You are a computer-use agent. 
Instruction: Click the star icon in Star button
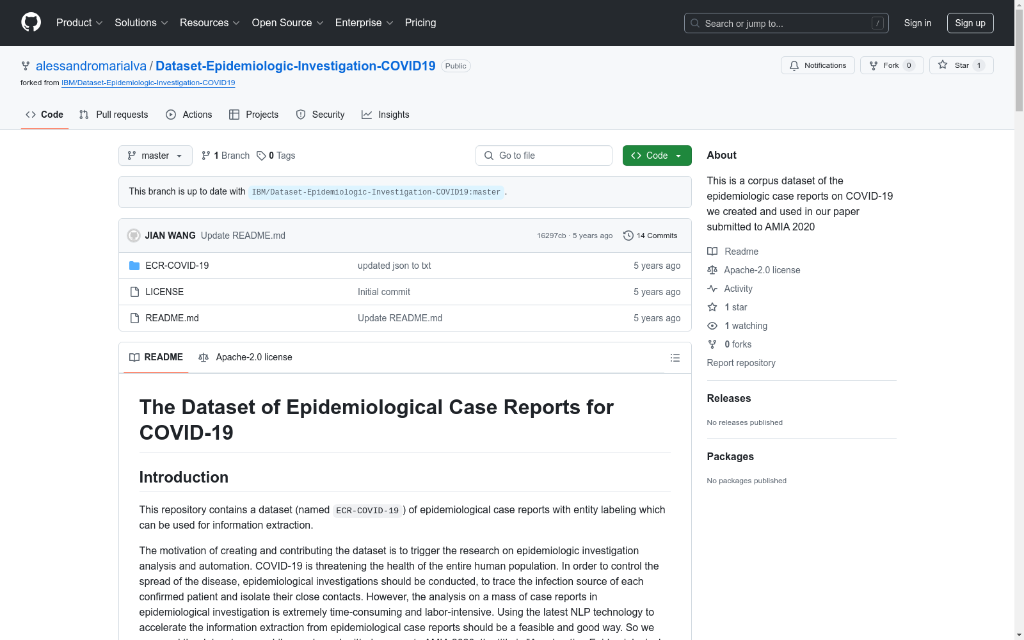click(943, 65)
